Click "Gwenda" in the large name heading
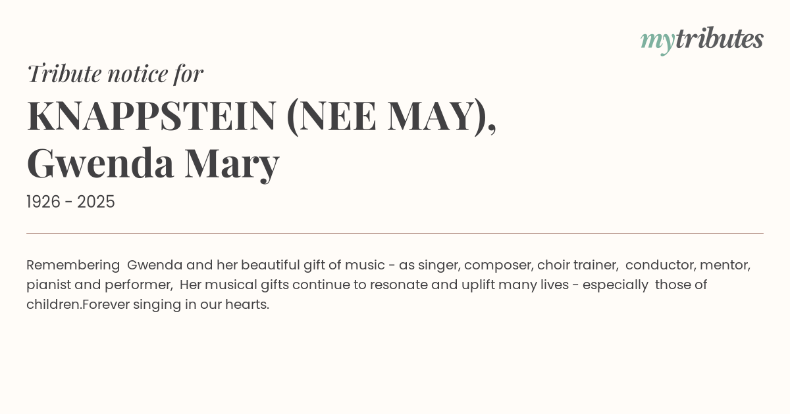 pos(100,163)
